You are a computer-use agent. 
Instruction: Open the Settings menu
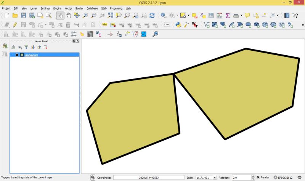tap(45, 8)
